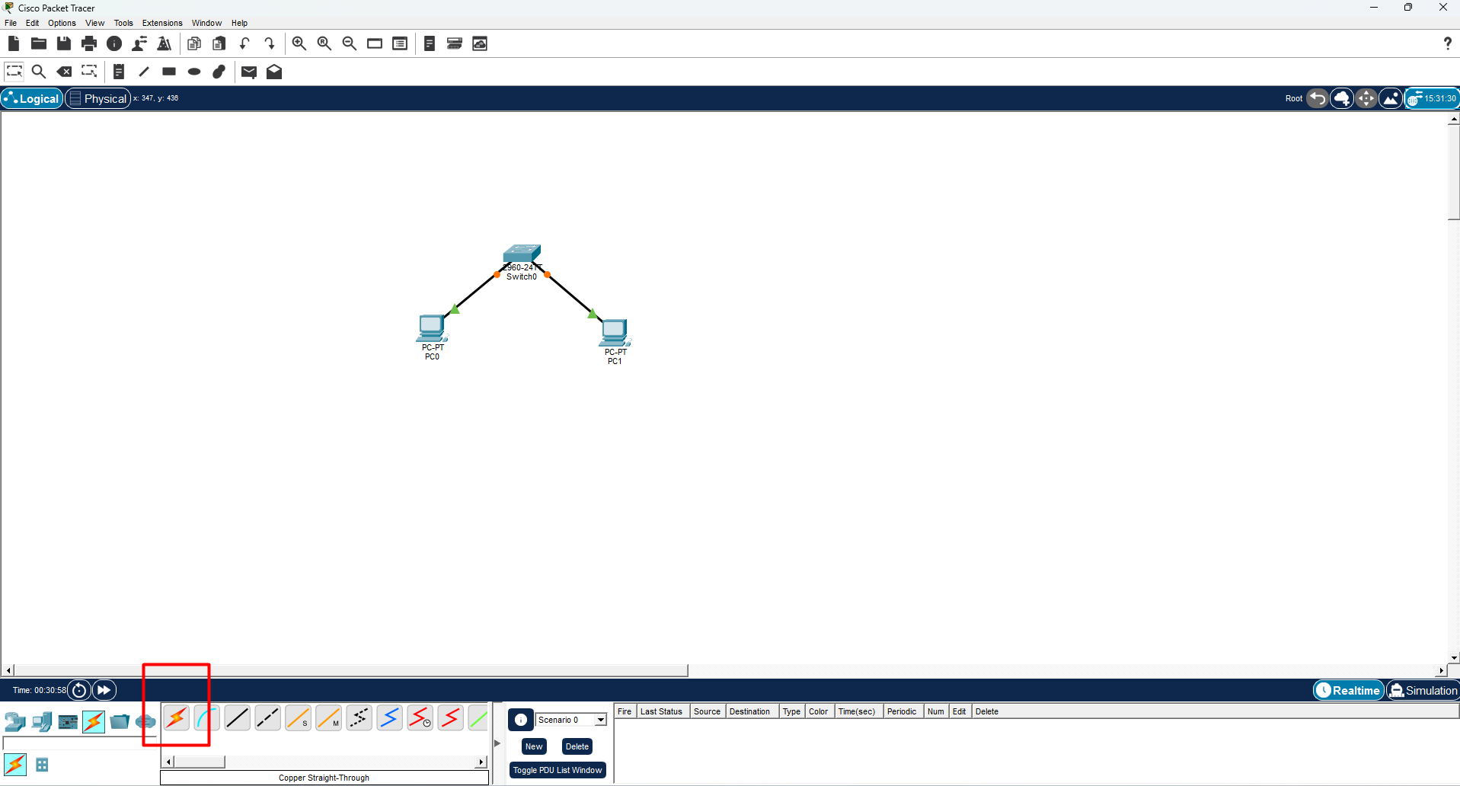
Task: Open the File menu
Action: click(11, 23)
